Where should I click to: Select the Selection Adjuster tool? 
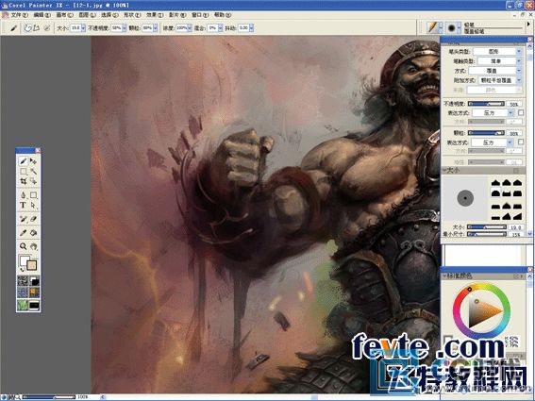pos(33,181)
